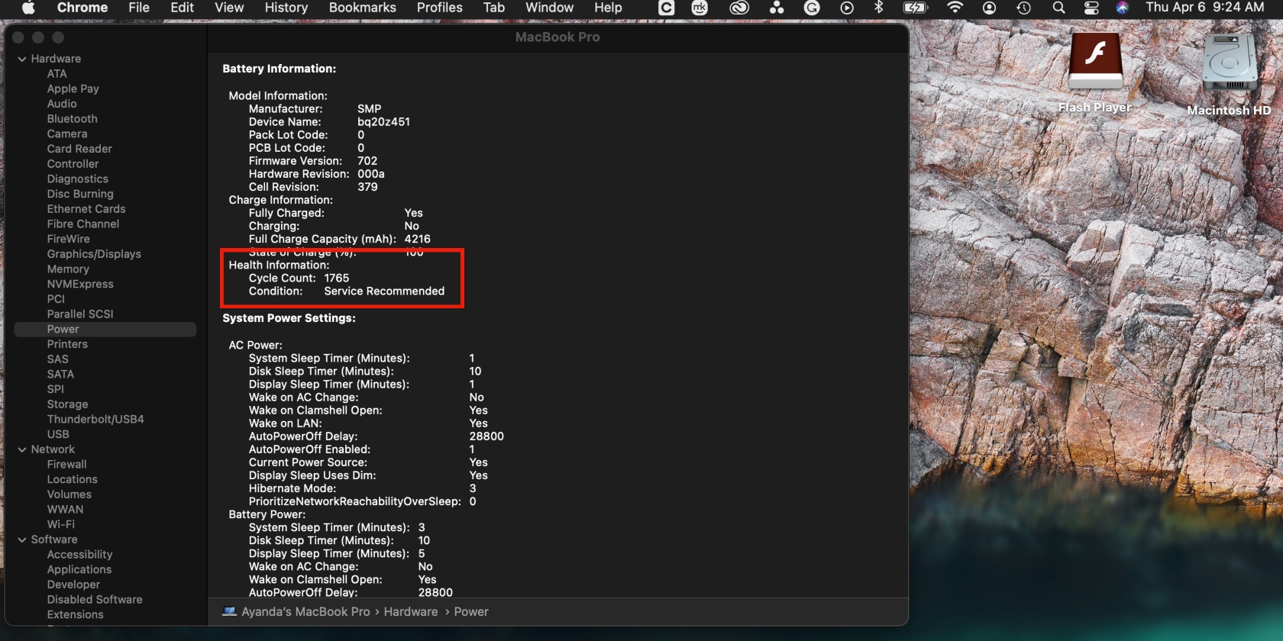Collapse the Software section

tap(22, 540)
